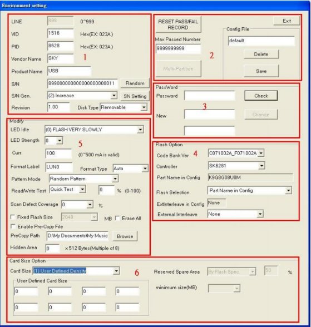Open the Format Type dropdown
Screen dimensions: 311x327
[x=145, y=169]
